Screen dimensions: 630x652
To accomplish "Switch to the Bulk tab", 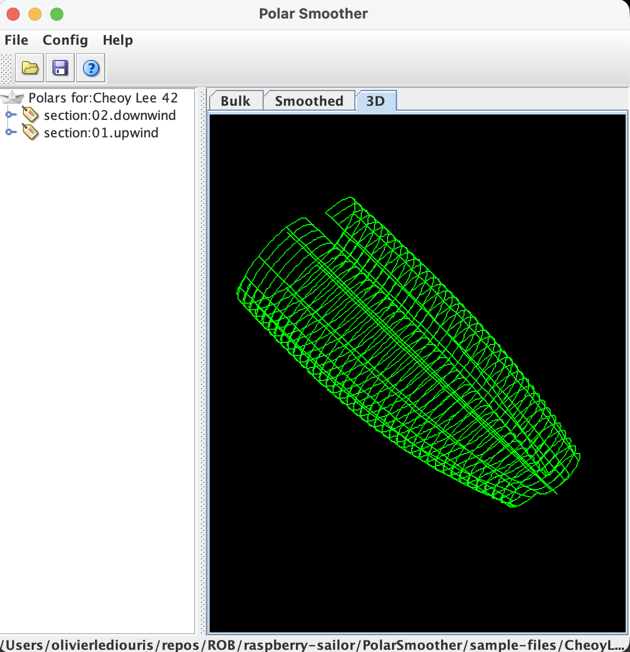I will 235,101.
